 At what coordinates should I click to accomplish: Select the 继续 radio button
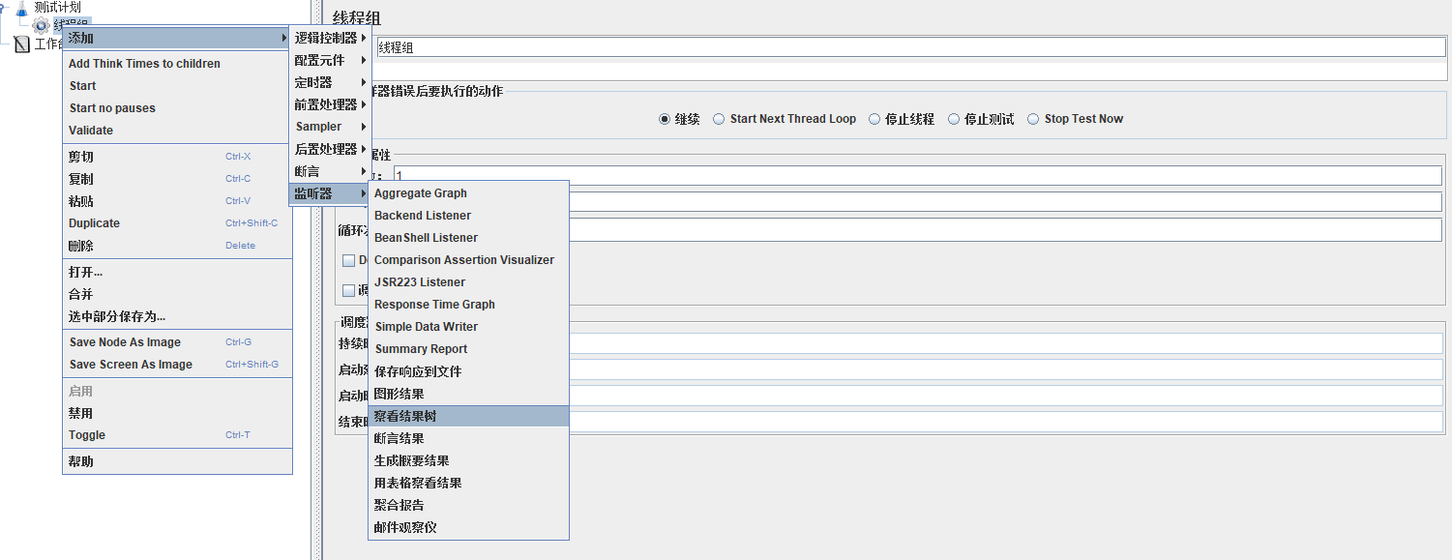(665, 119)
